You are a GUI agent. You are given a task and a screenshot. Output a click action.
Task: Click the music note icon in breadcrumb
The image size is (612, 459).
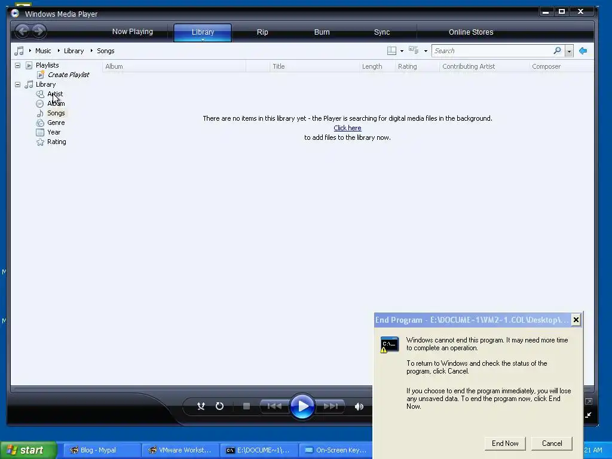[19, 51]
